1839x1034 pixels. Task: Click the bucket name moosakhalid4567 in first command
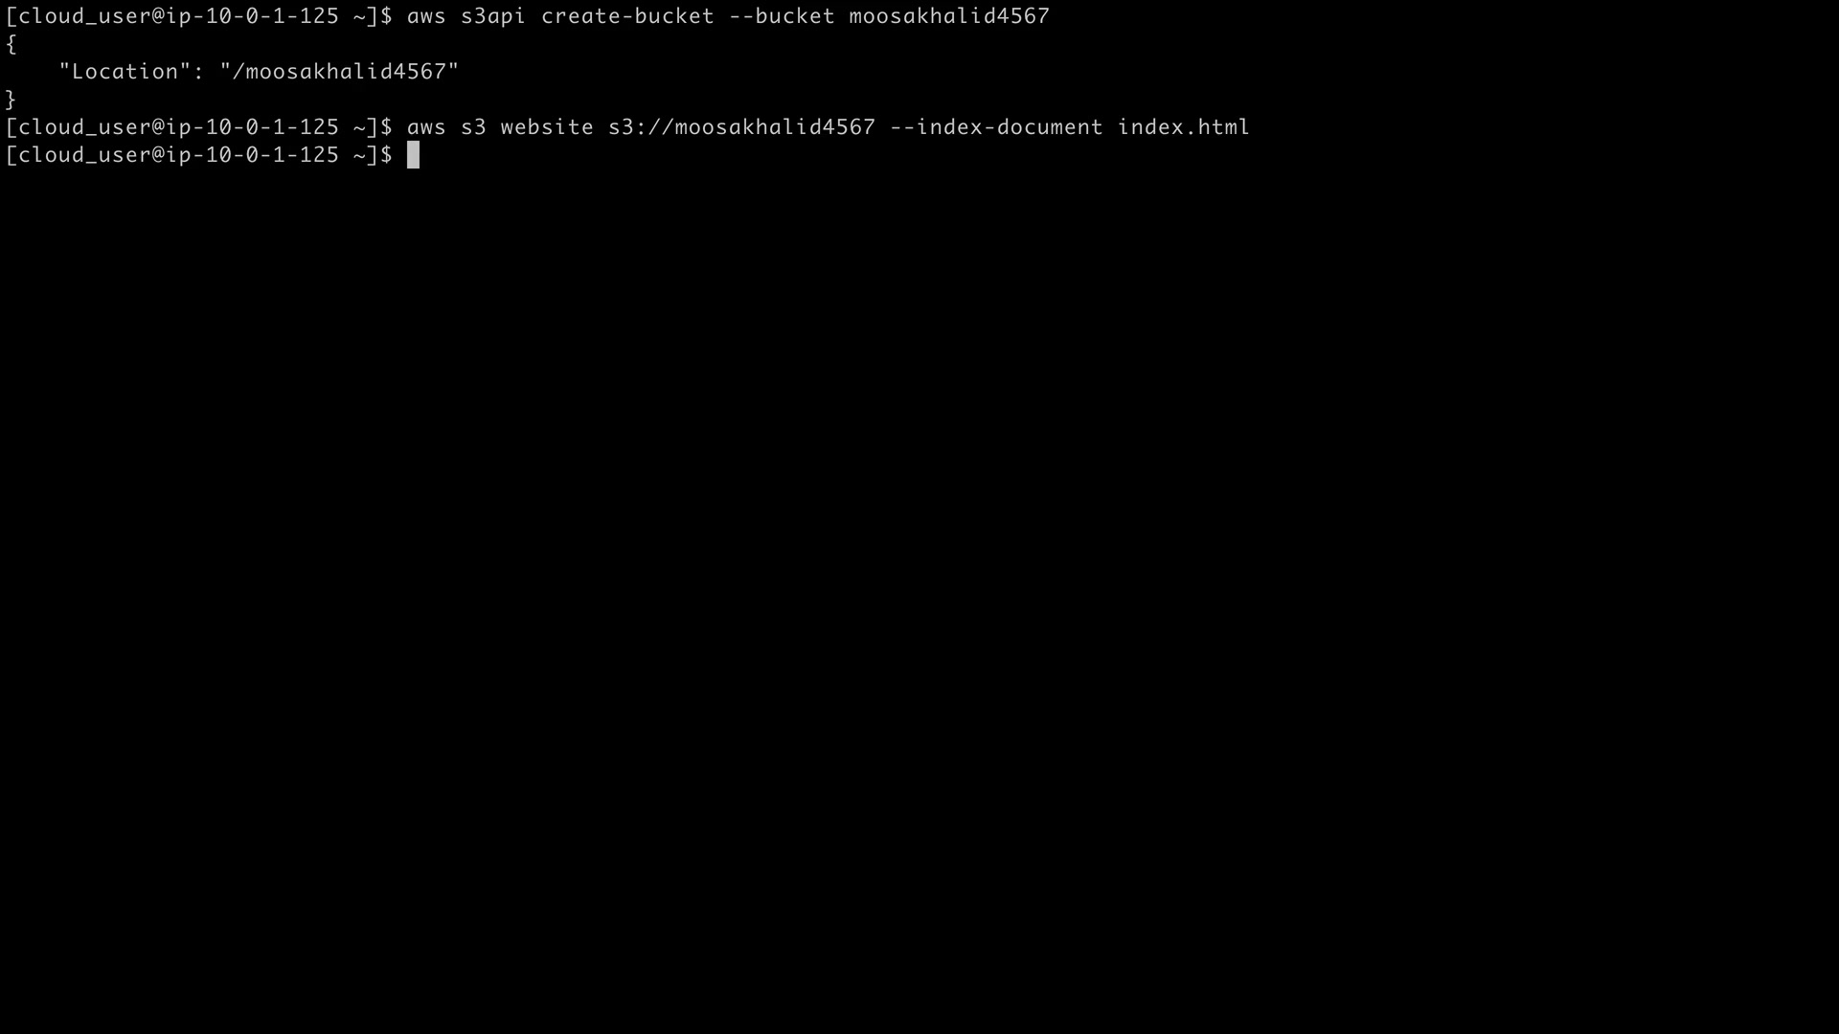(x=949, y=16)
